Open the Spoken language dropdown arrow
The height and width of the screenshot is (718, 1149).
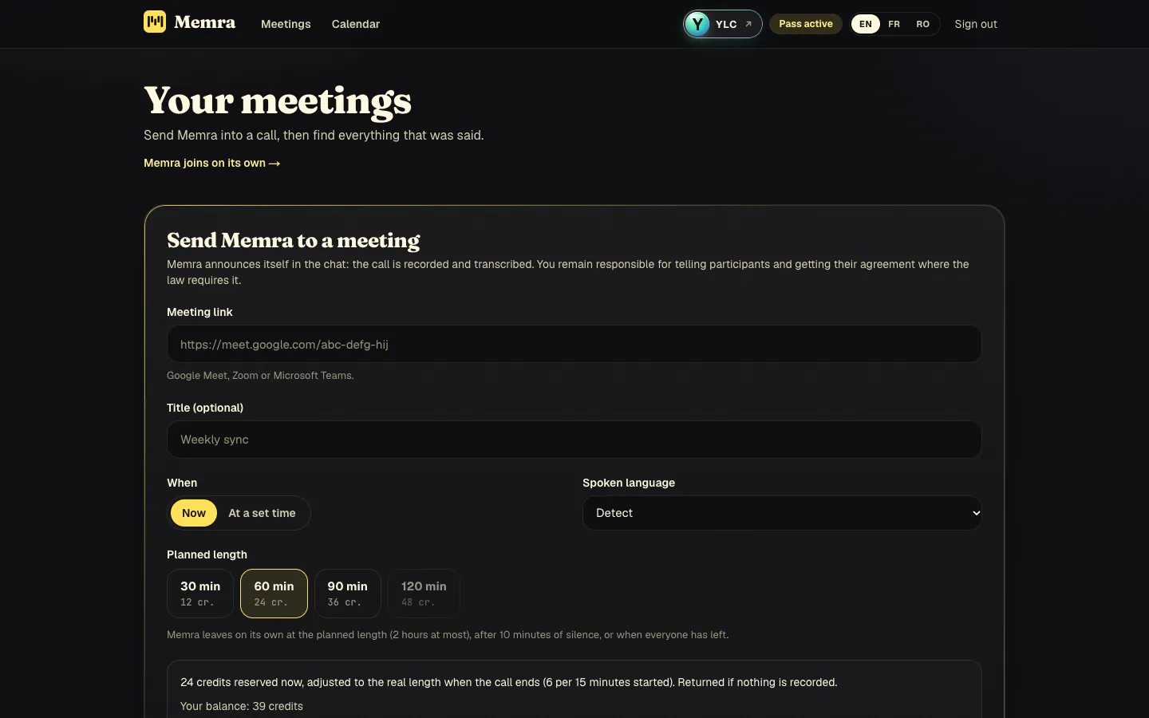976,513
